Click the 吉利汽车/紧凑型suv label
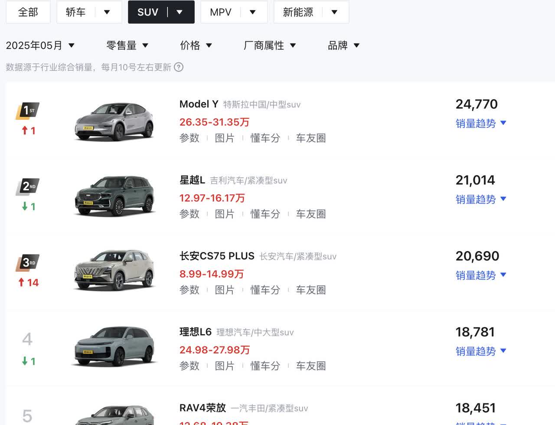The width and height of the screenshot is (555, 425). [248, 180]
